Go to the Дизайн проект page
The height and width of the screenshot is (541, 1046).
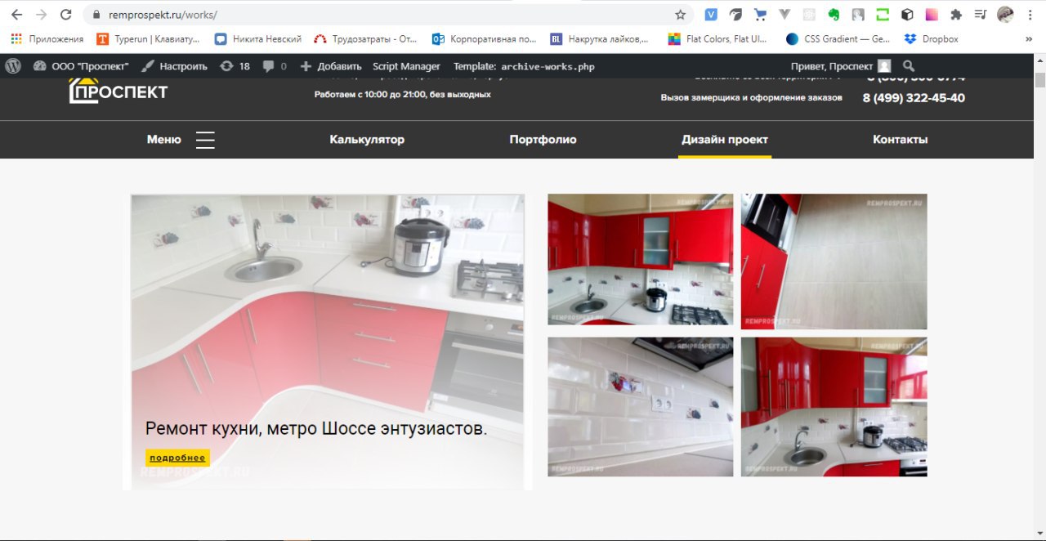click(x=725, y=140)
